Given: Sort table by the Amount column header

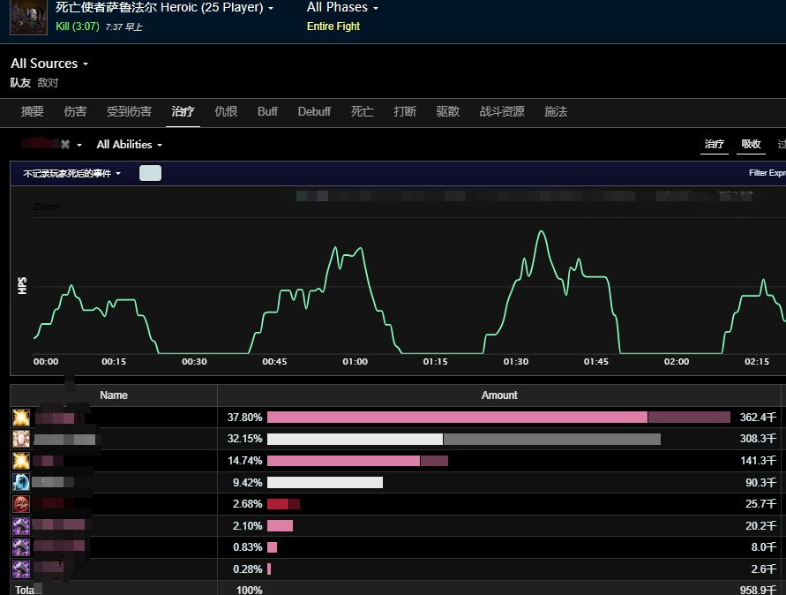Looking at the screenshot, I should 499,395.
